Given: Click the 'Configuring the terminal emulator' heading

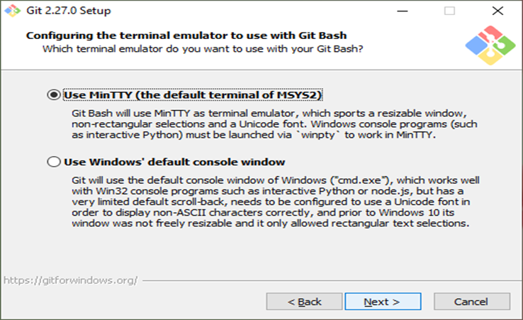Looking at the screenshot, I should point(186,35).
